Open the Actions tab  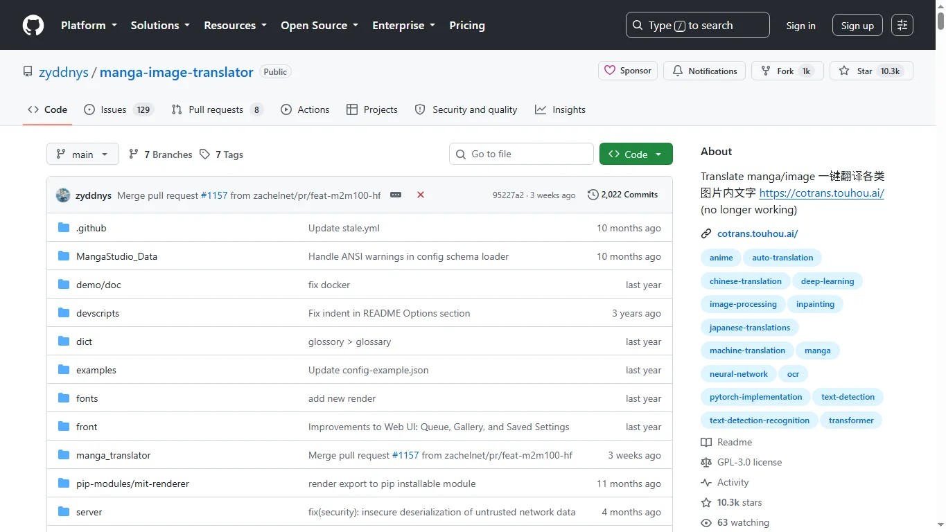(x=305, y=109)
